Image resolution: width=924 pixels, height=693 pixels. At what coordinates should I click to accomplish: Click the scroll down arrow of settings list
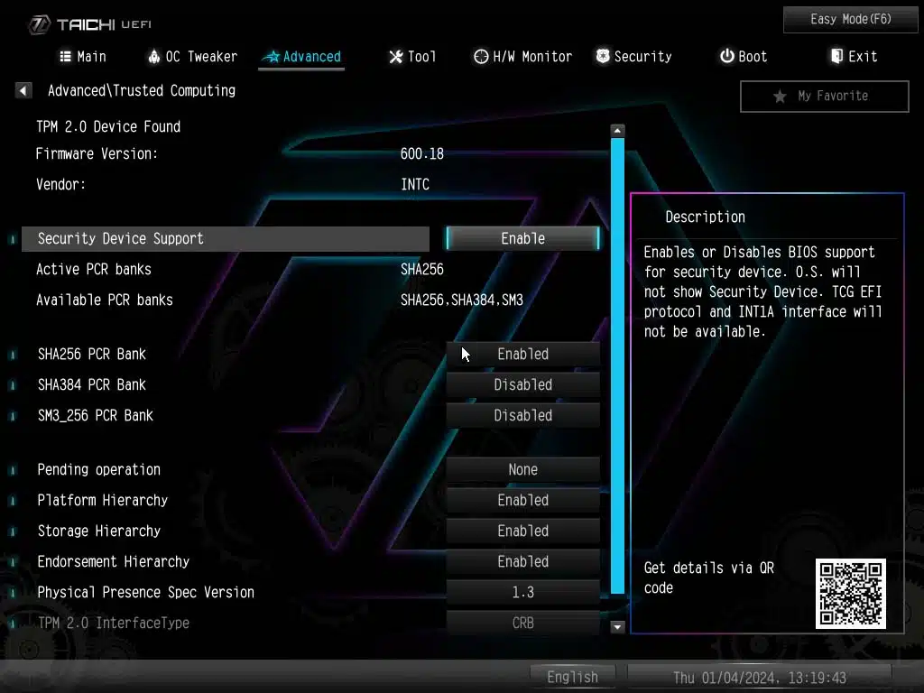click(617, 626)
